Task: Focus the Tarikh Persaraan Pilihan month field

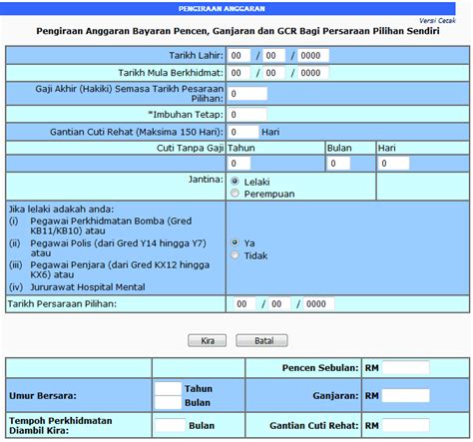Action: (279, 303)
